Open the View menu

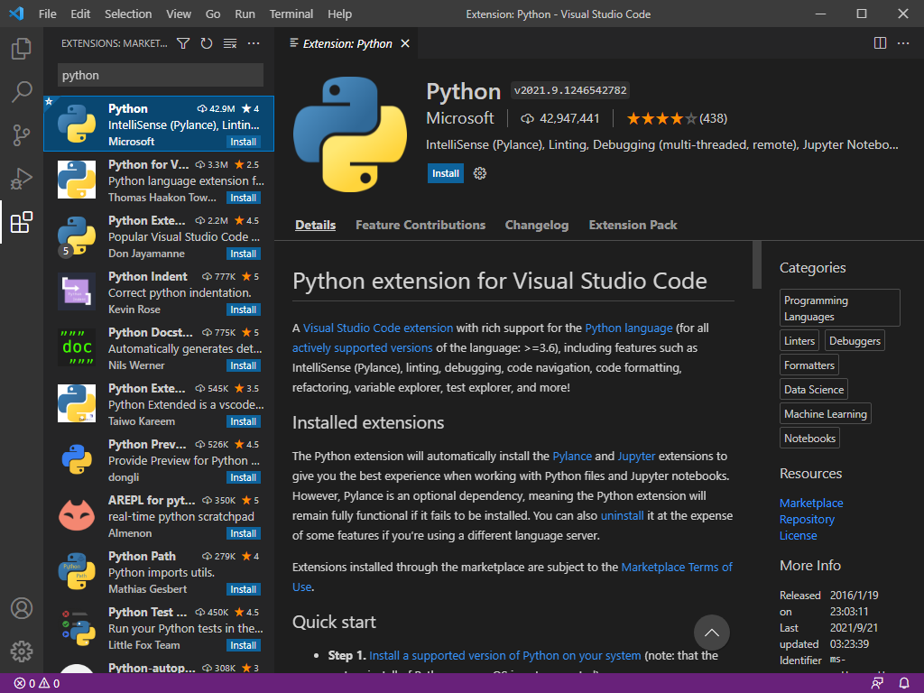click(178, 14)
